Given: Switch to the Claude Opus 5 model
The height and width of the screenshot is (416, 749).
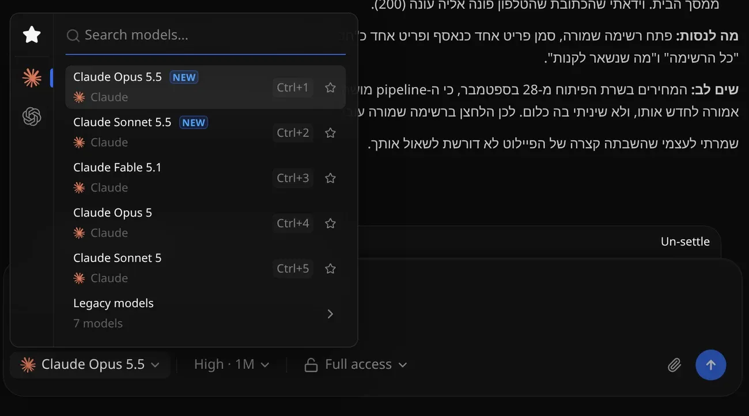Looking at the screenshot, I should 206,223.
